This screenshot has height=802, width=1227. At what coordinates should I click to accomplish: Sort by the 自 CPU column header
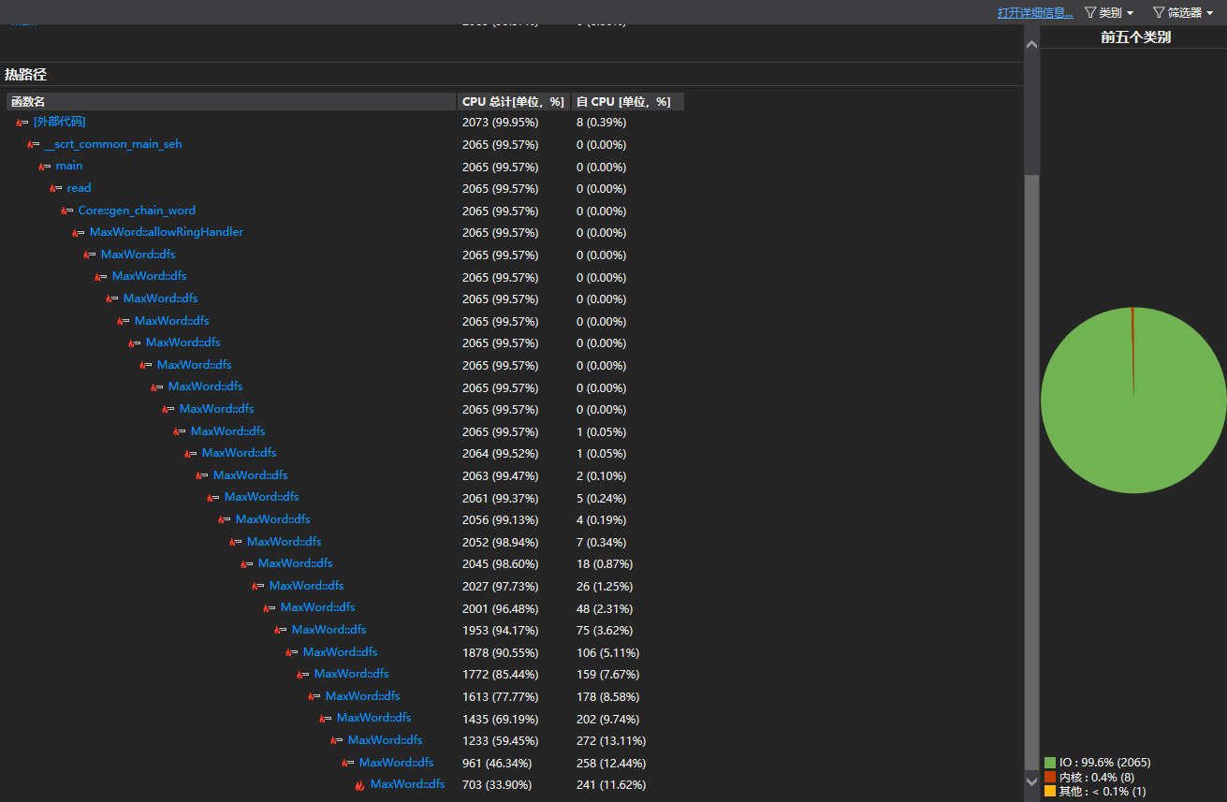[x=628, y=101]
